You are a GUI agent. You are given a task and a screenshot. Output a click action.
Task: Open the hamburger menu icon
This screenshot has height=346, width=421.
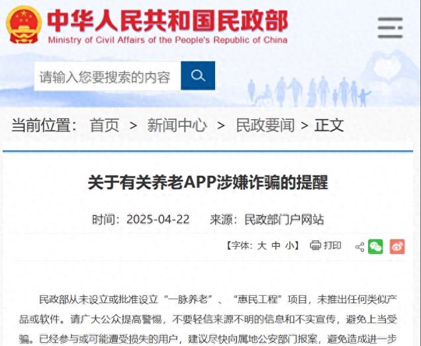[390, 28]
